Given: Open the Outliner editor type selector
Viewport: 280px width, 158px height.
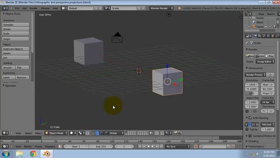Looking at the screenshot, I should point(248,14).
